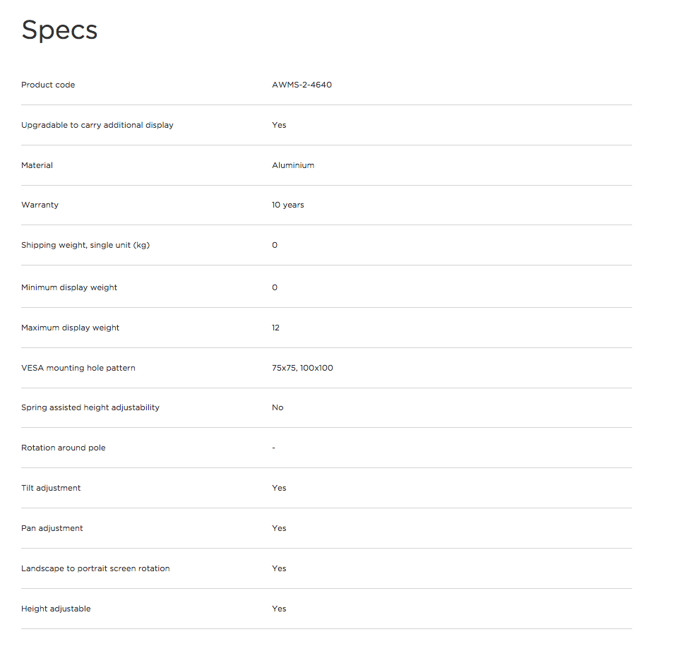Click Shipping weight, single unit (kg) label

pyautogui.click(x=85, y=245)
